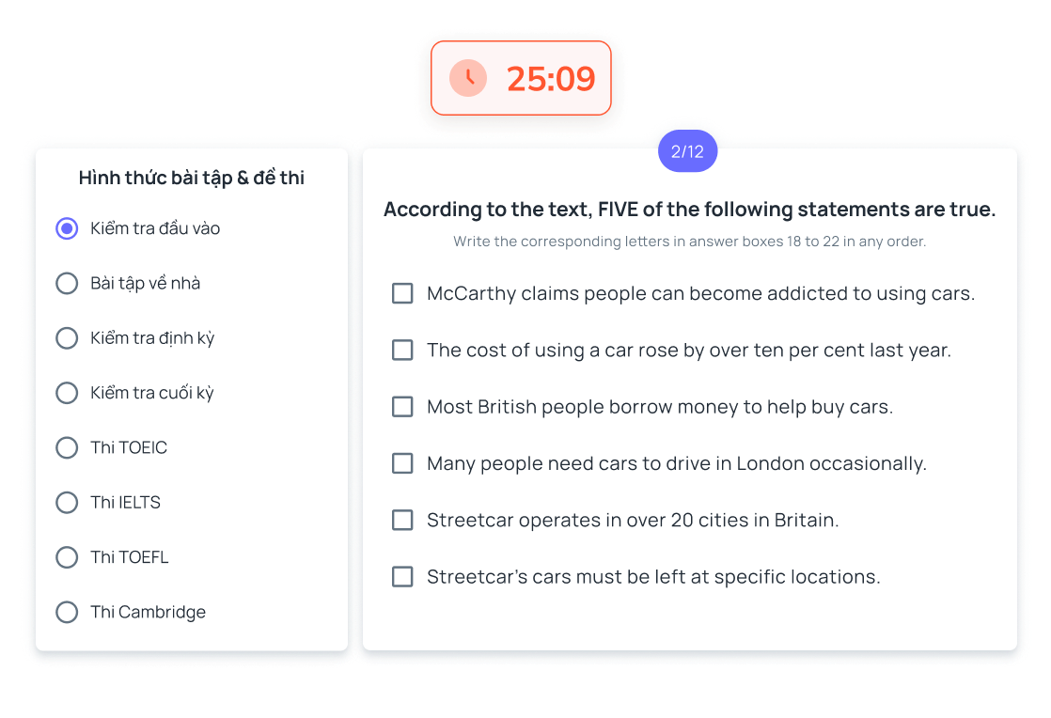Click the Hình thức bài tập & đề thi heading
The image size is (1051, 718).
(192, 178)
